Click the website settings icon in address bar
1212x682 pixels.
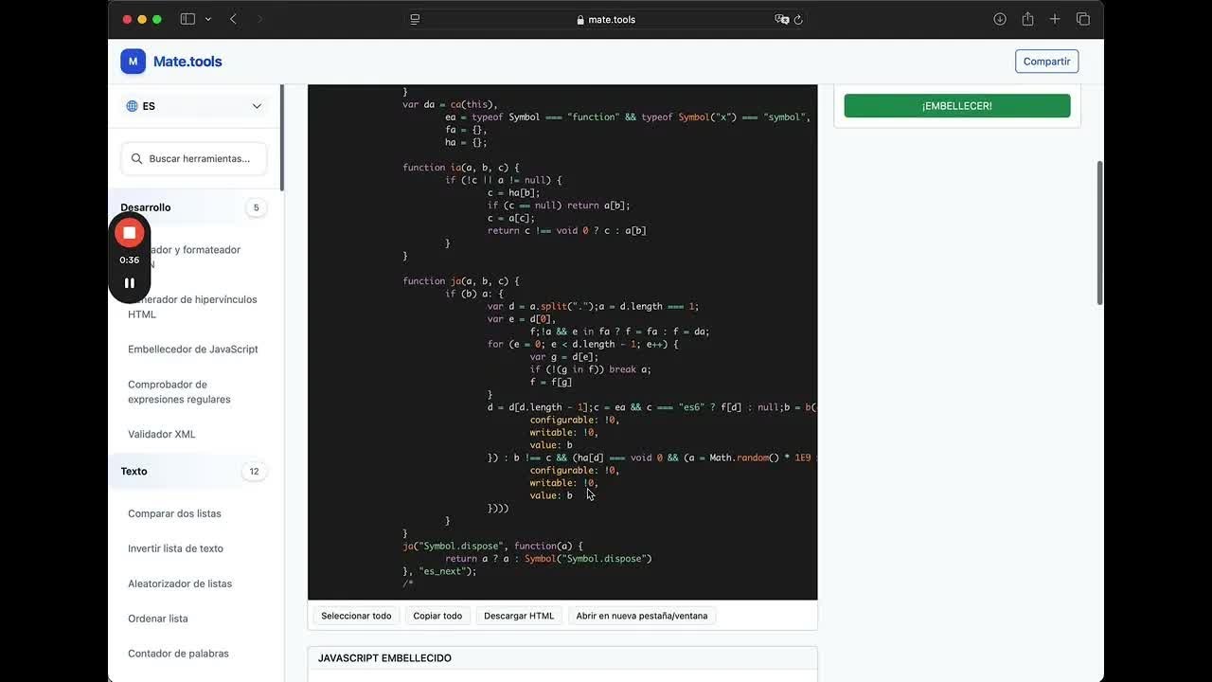pos(415,19)
